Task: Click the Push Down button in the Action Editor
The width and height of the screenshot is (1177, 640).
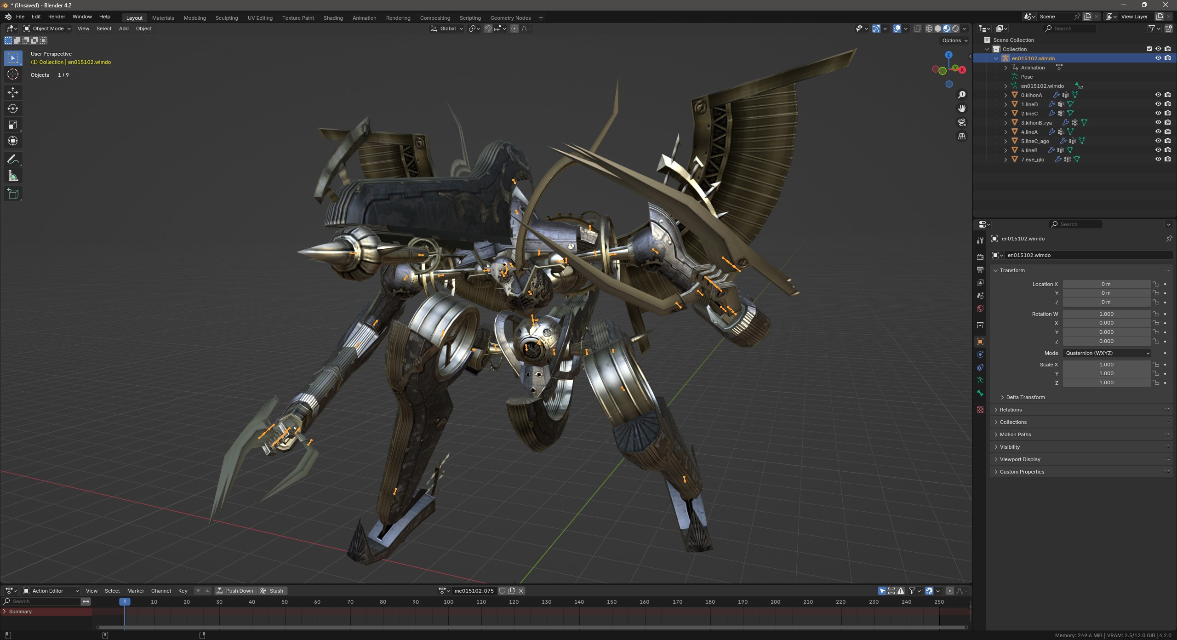Action: click(x=235, y=590)
